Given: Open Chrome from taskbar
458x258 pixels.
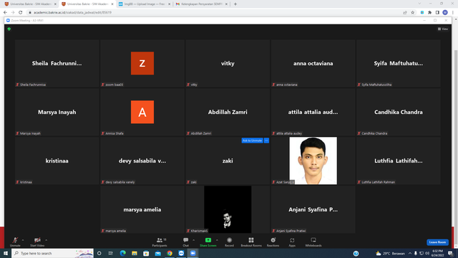Looking at the screenshot, I should point(170,253).
